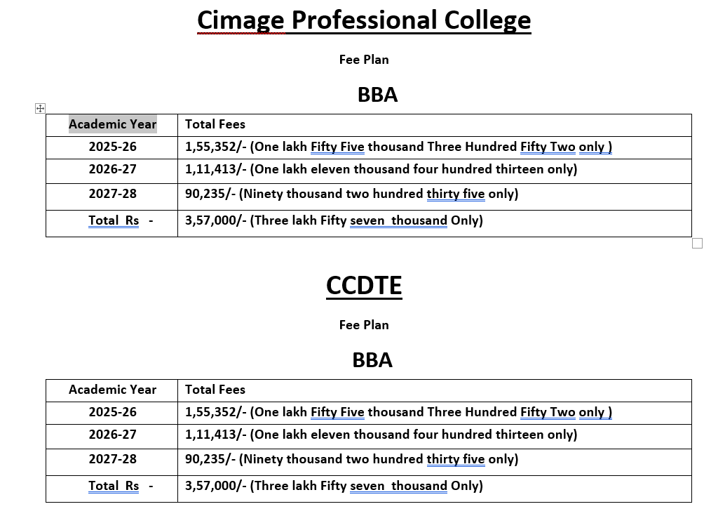Click "Fee Plan" below the CCDTE heading
Image resolution: width=704 pixels, height=523 pixels.
(x=364, y=325)
